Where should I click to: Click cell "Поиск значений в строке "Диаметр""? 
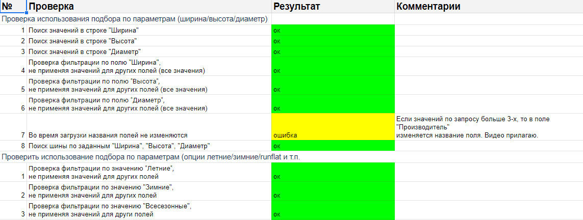149,51
